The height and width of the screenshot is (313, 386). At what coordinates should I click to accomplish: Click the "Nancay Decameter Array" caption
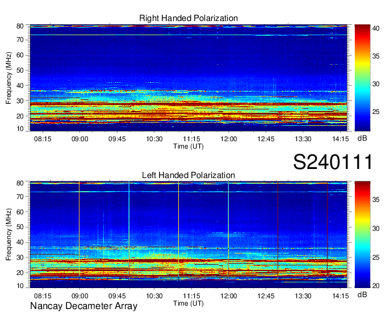[x=83, y=306]
